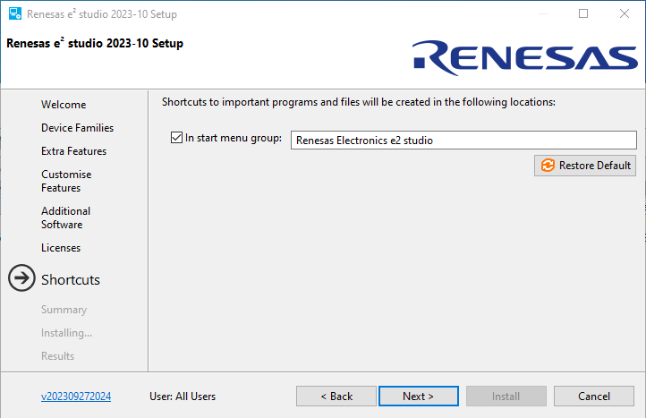The height and width of the screenshot is (418, 646).
Task: Go to the Additional Software step
Action: [65, 218]
